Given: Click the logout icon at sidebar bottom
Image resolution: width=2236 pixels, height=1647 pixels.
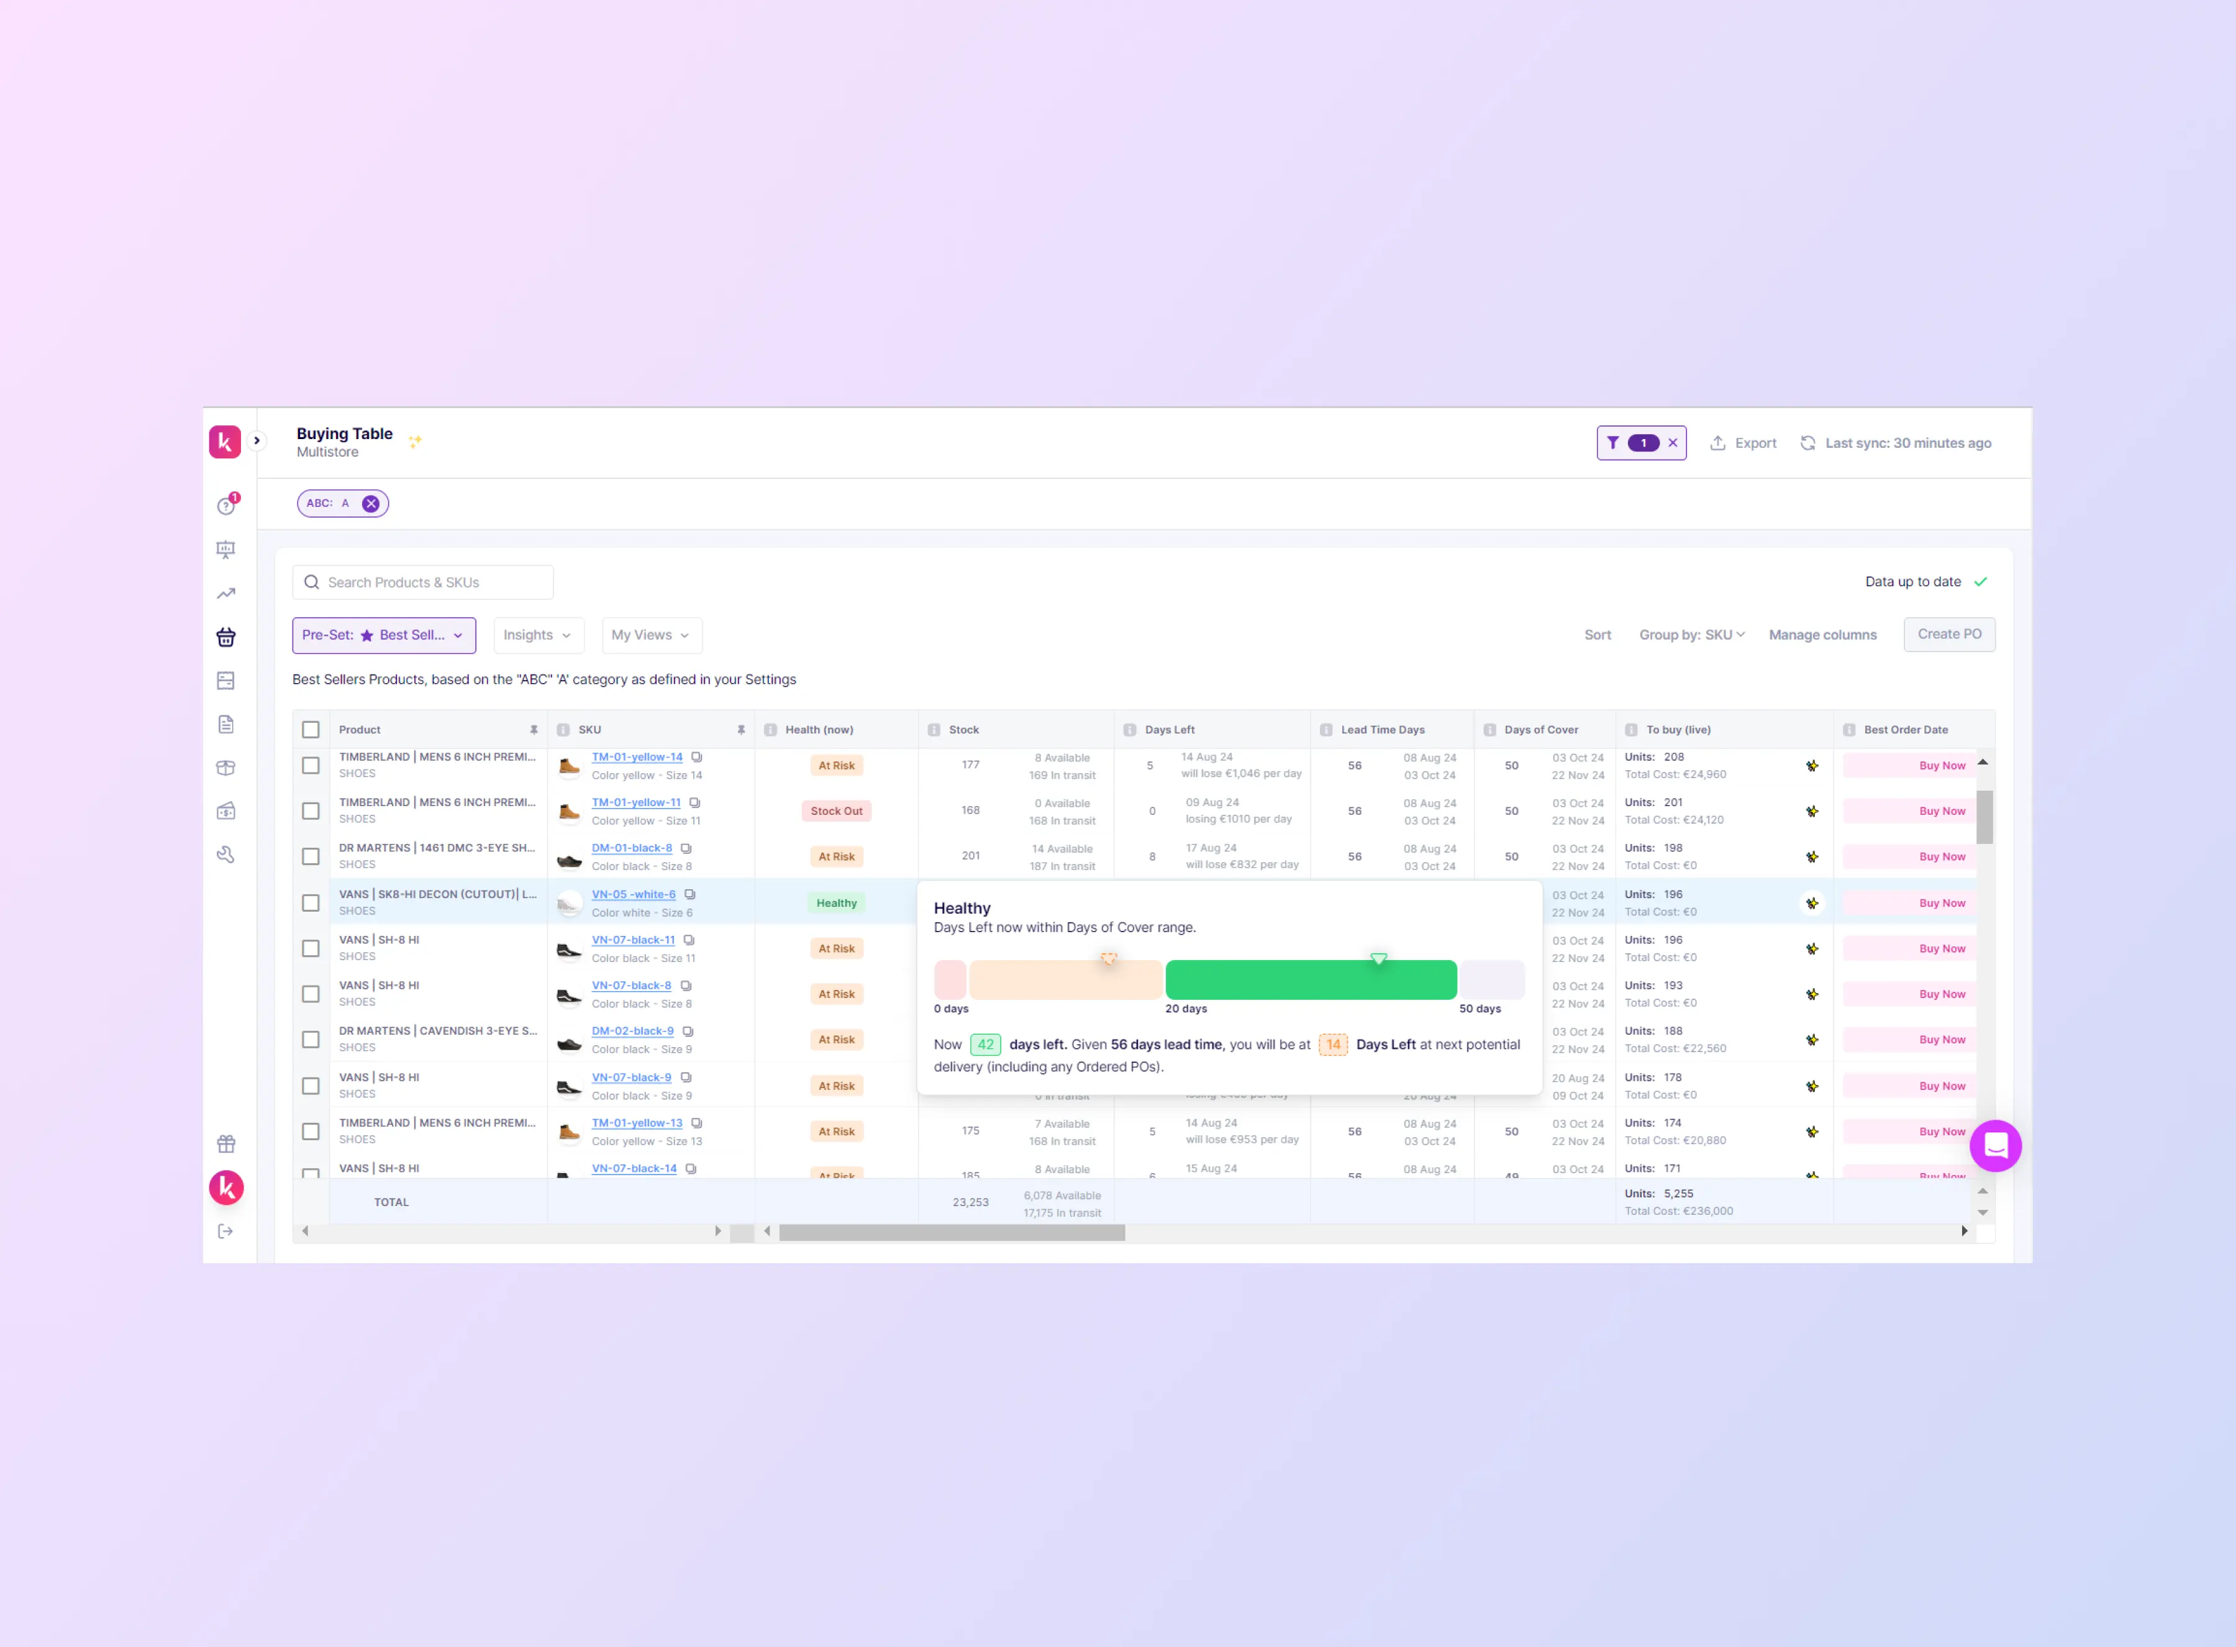Looking at the screenshot, I should (226, 1232).
